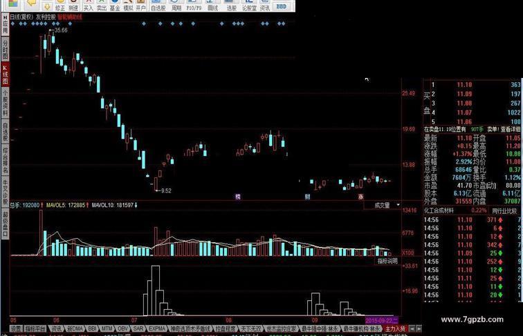
Task: Open the 综合排名 sidebar tab
Action: tap(5, 160)
